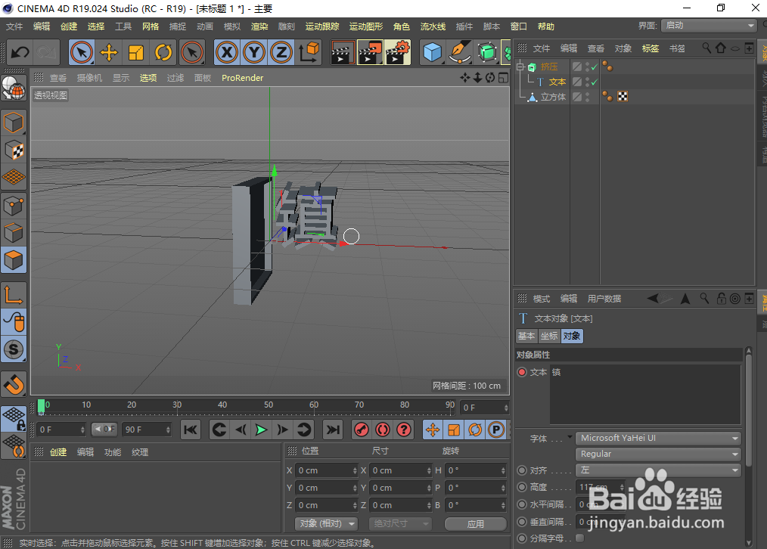Open the 运动图形 menu
The image size is (767, 549).
point(366,26)
